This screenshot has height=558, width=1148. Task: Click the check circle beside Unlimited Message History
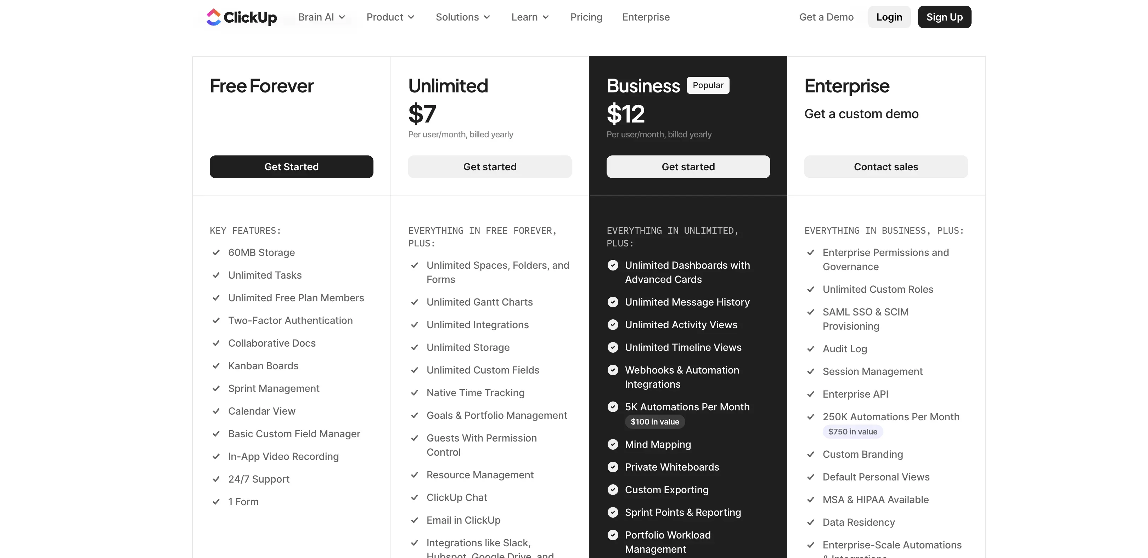point(613,302)
